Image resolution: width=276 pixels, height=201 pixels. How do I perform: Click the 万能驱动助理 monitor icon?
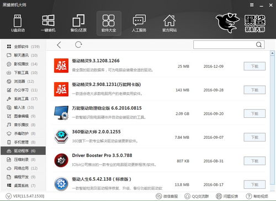click(x=61, y=113)
